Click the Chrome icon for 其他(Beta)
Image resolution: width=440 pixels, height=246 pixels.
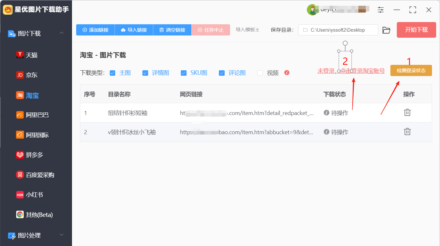tap(20, 215)
